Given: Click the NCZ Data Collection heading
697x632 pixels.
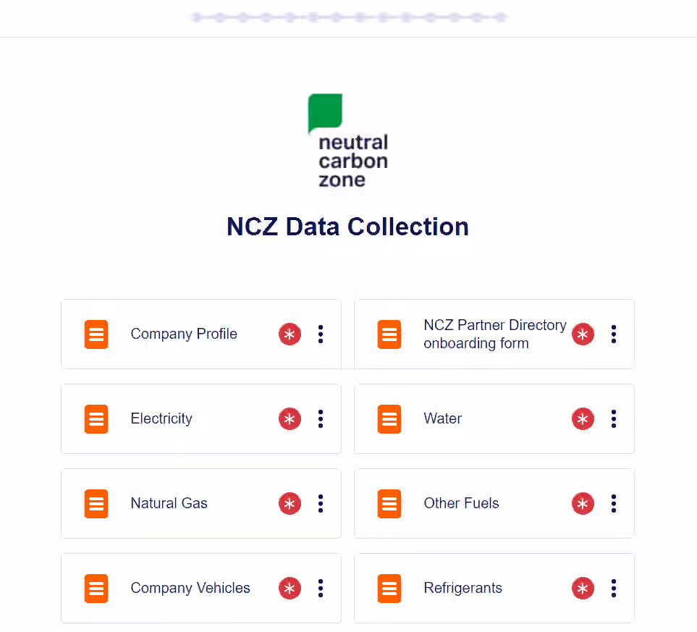Looking at the screenshot, I should [347, 227].
